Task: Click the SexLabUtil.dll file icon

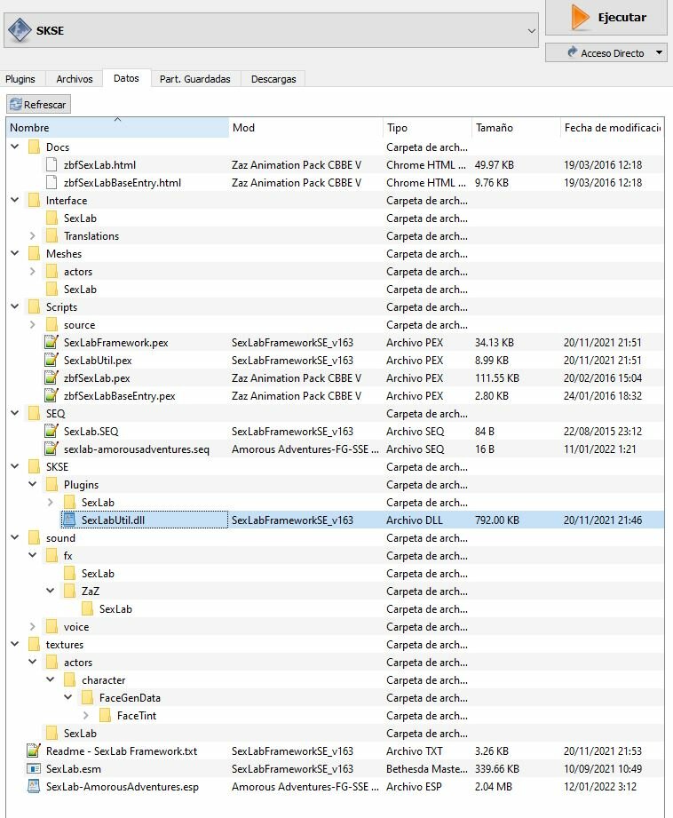Action: click(x=69, y=520)
